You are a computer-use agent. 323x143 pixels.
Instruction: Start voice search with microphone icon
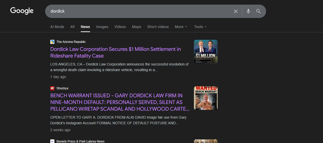[248, 11]
